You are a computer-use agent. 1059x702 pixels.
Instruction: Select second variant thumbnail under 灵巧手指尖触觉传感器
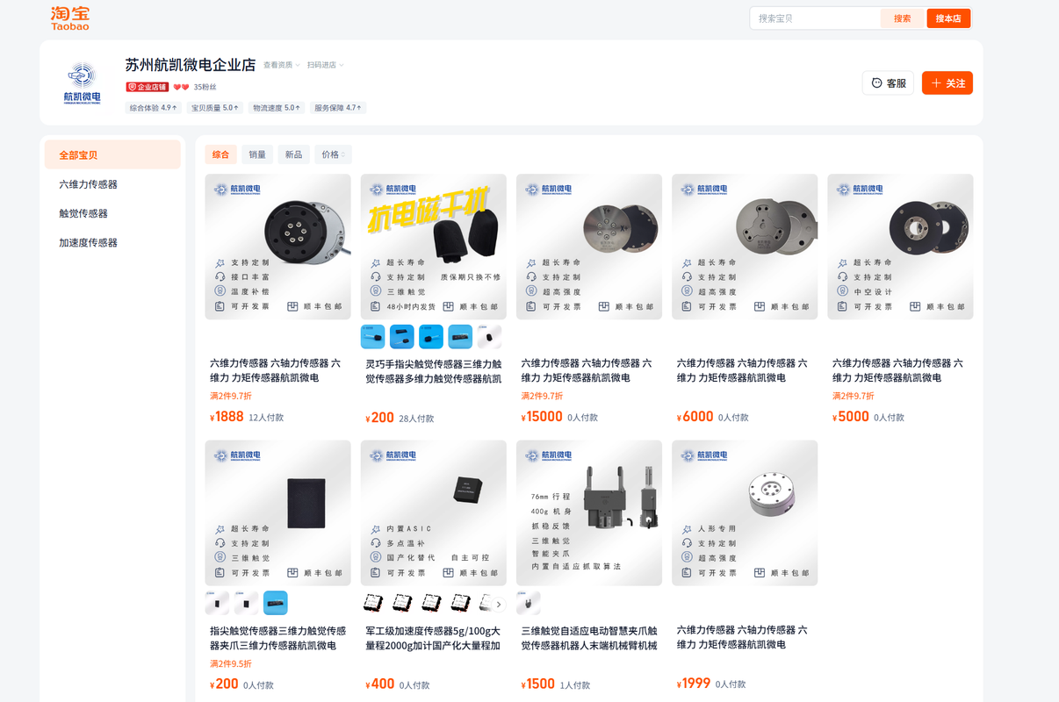coord(401,336)
